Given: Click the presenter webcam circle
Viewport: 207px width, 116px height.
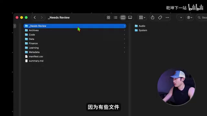Looking at the screenshot, I should click(176, 87).
